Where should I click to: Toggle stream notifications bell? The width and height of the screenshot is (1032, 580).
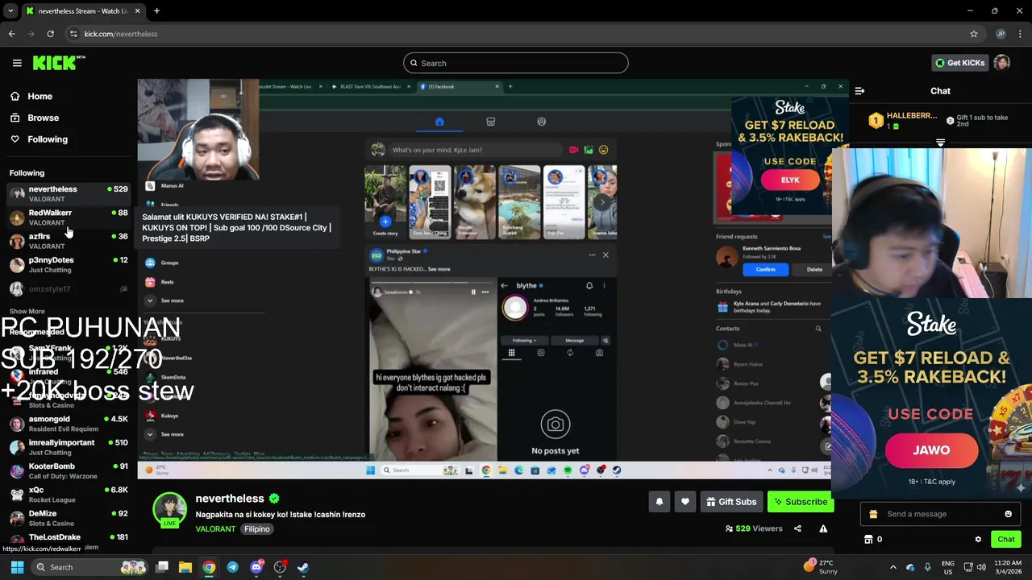[x=659, y=502]
